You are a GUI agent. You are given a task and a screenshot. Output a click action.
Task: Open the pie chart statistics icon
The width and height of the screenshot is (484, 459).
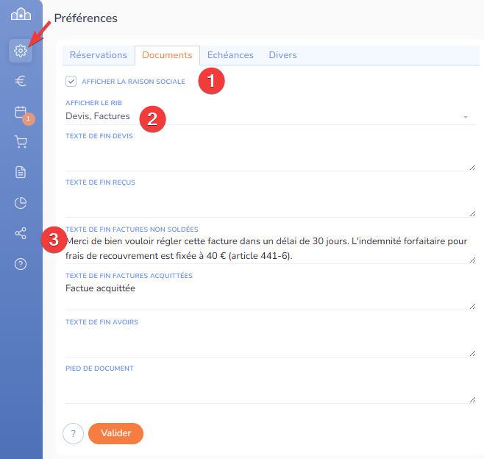click(x=21, y=203)
